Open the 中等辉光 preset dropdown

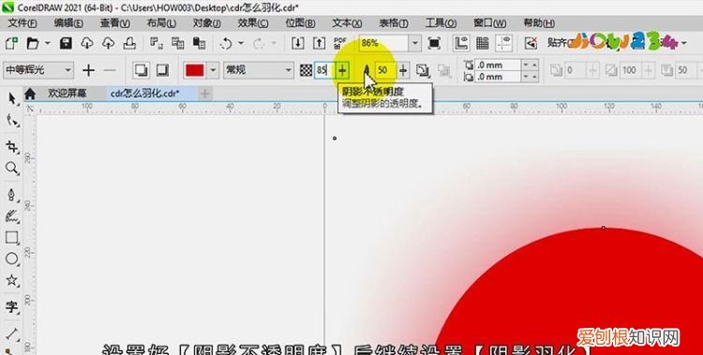click(38, 70)
